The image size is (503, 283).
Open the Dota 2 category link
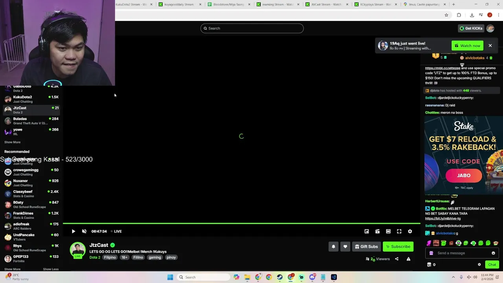95,257
